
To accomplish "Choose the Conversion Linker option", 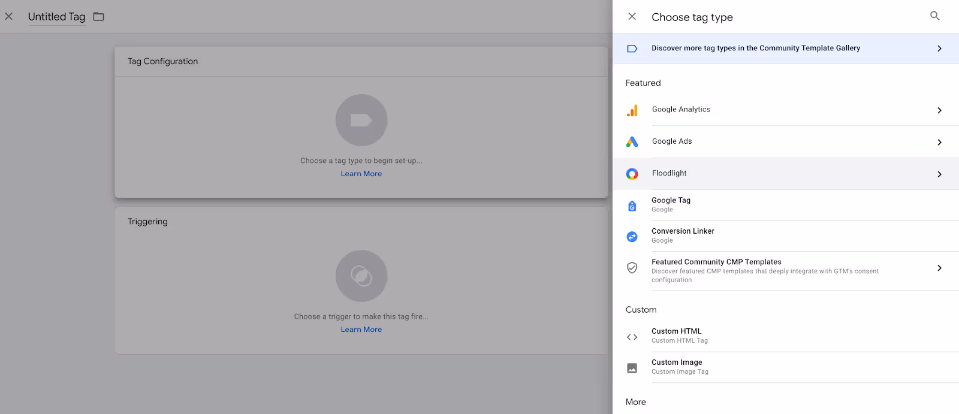I will point(786,236).
